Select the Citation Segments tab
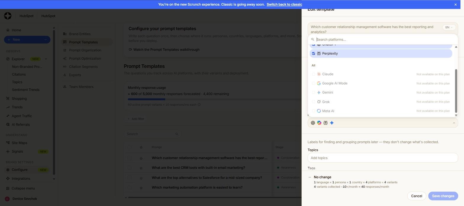 pyautogui.click(x=86, y=67)
